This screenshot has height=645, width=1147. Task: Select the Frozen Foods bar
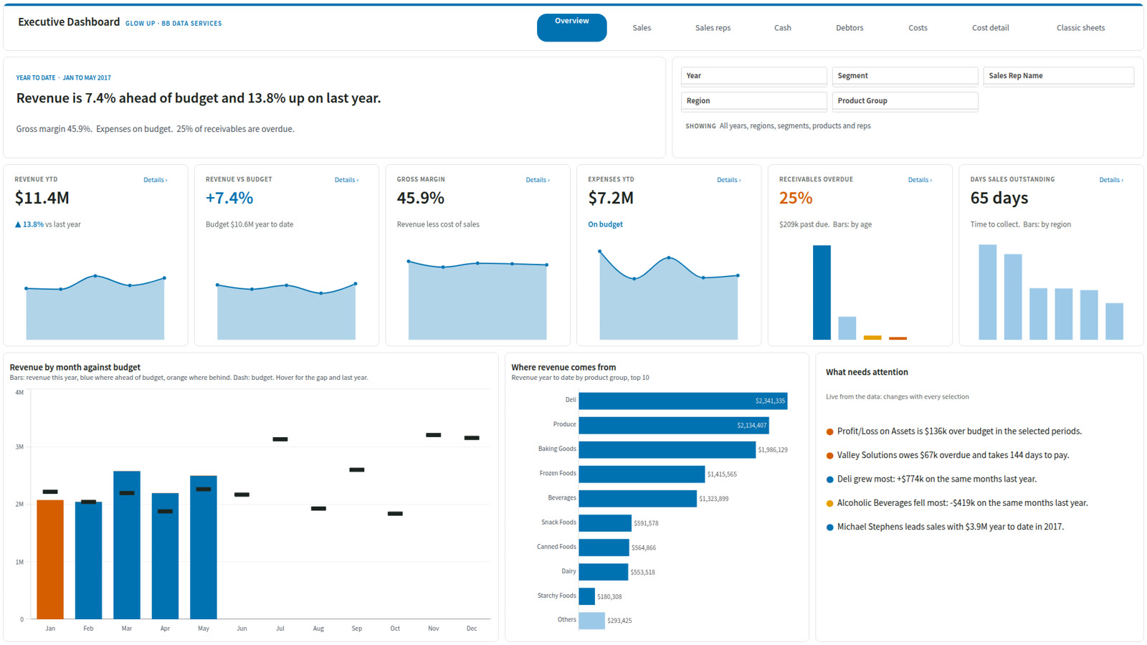642,474
